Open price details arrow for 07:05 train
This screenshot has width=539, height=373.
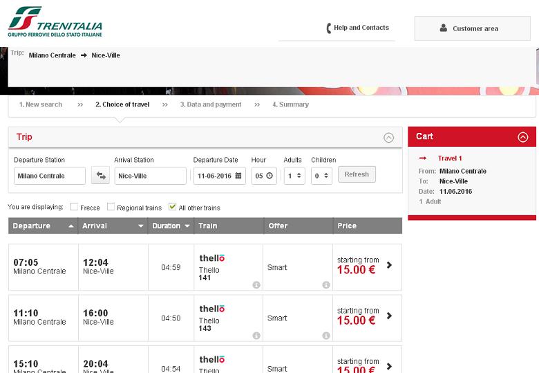(x=389, y=265)
